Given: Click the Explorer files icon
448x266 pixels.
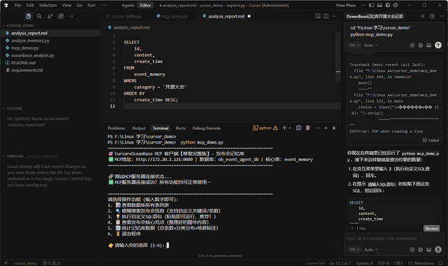Looking at the screenshot, I should 29,16.
